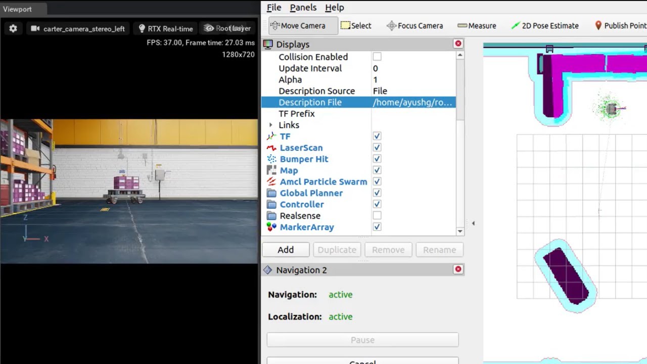Select the Description File row
Viewport: 647px width, 364px height.
point(358,102)
